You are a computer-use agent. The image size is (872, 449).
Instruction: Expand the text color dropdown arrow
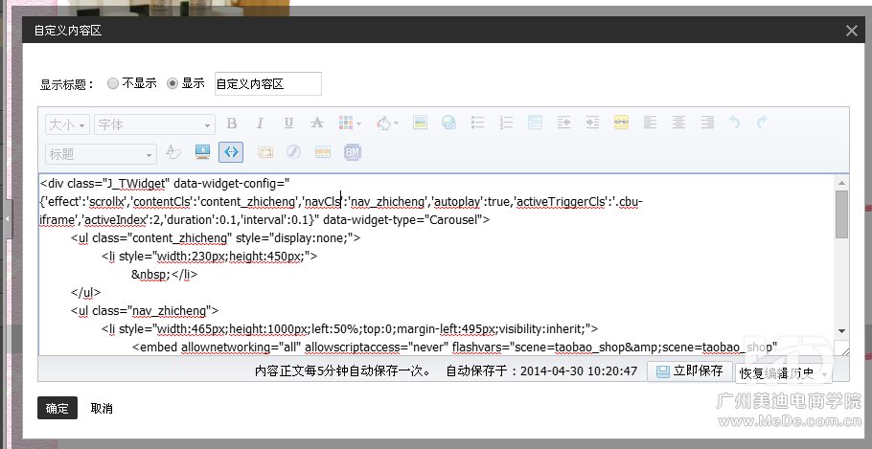point(359,123)
